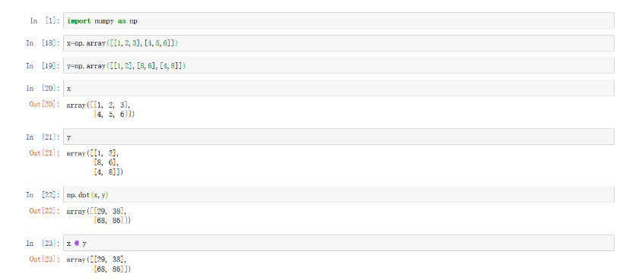Click the Out[23] output prompt

pos(45,259)
